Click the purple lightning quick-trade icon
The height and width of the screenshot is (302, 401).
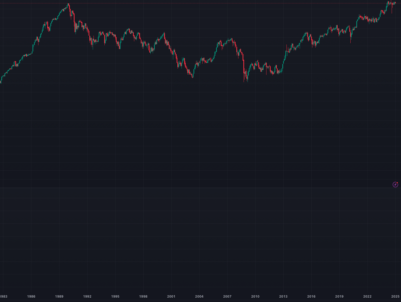tap(395, 185)
